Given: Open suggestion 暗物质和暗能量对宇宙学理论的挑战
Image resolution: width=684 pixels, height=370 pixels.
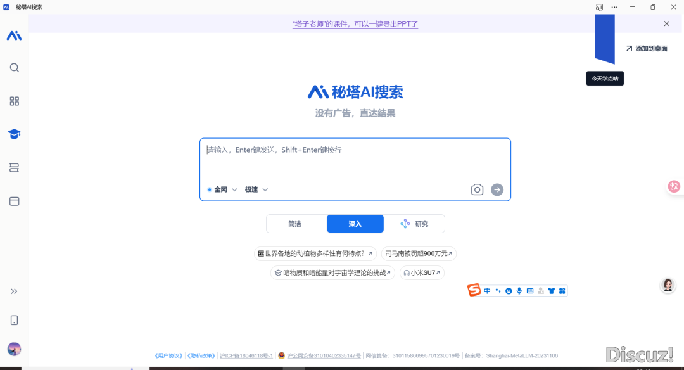Looking at the screenshot, I should point(333,272).
